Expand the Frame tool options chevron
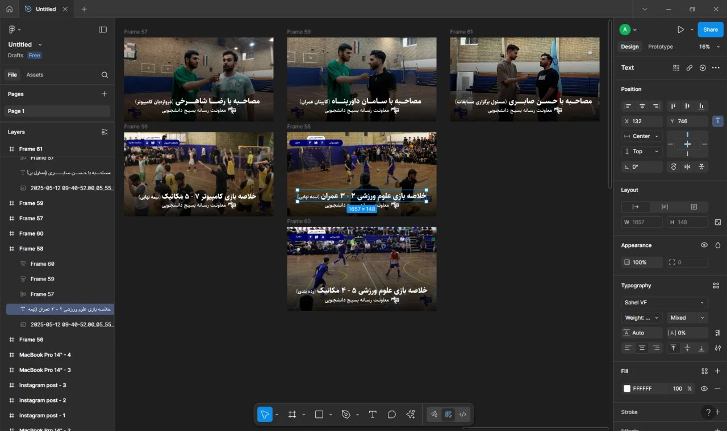The width and height of the screenshot is (727, 431). (304, 415)
